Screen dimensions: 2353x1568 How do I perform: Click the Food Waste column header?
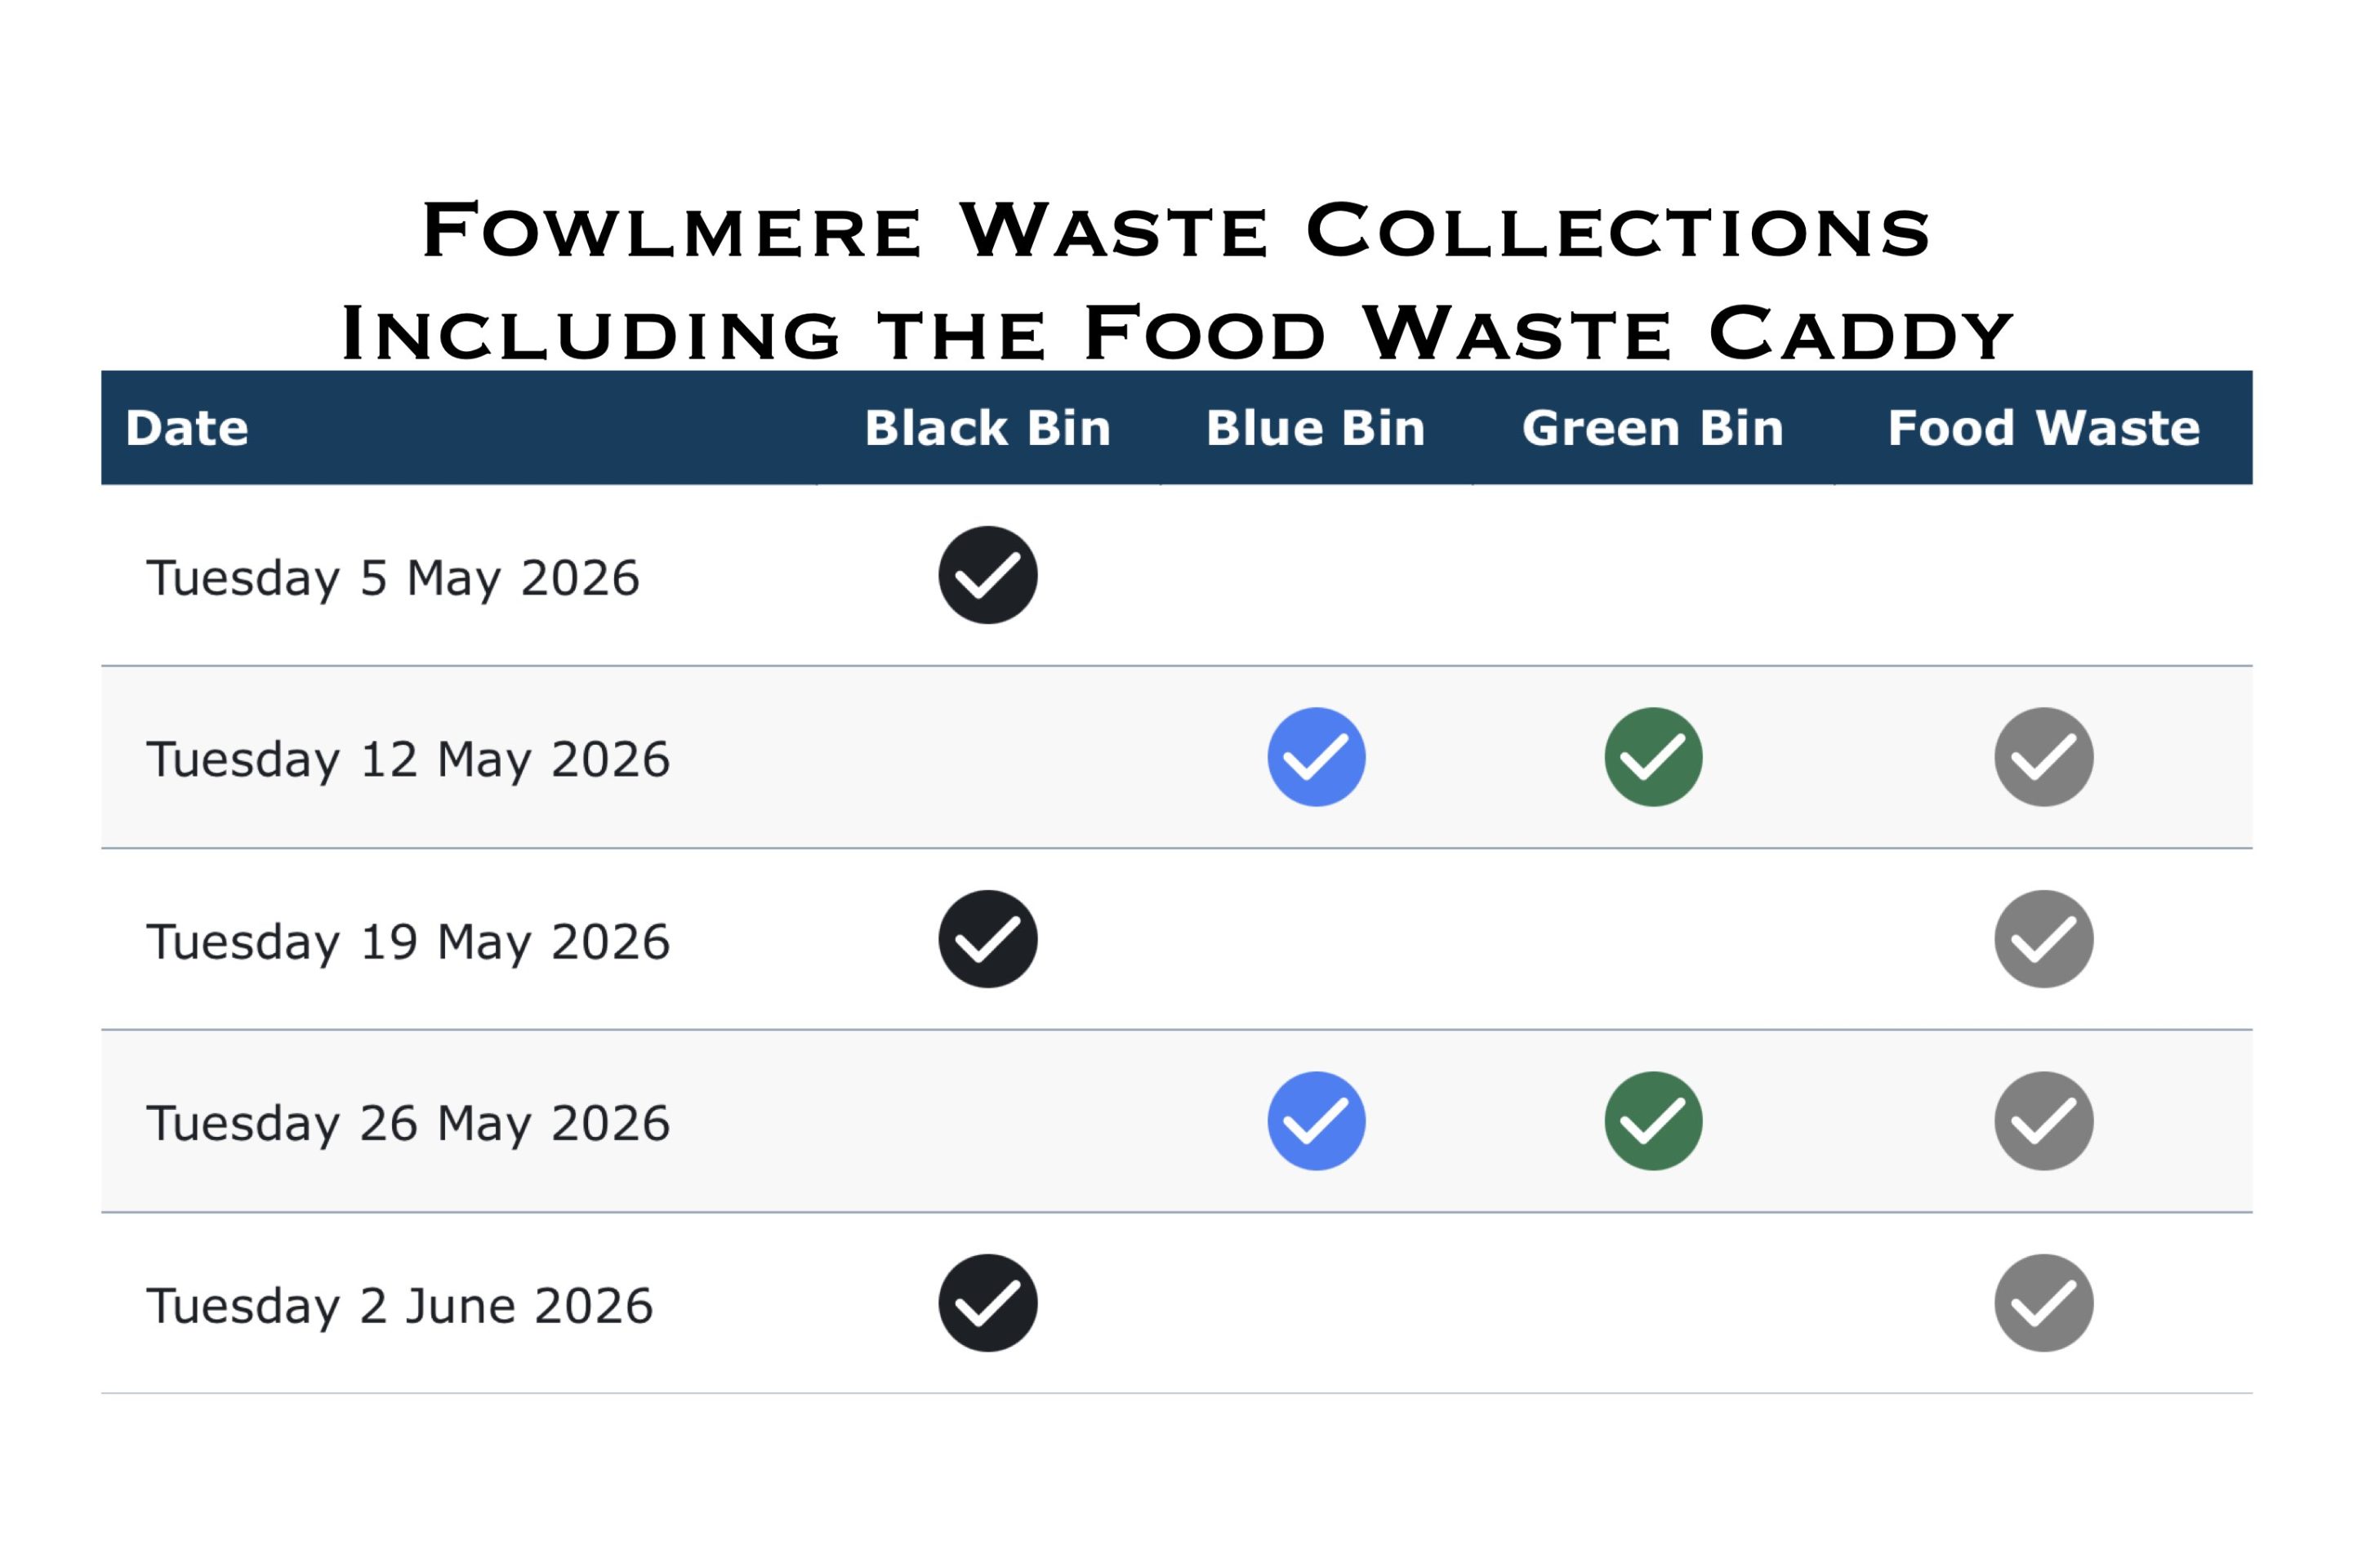(x=2043, y=428)
